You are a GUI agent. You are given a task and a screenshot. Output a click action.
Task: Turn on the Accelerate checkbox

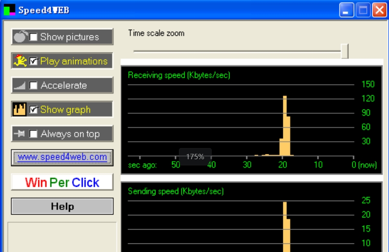click(33, 85)
